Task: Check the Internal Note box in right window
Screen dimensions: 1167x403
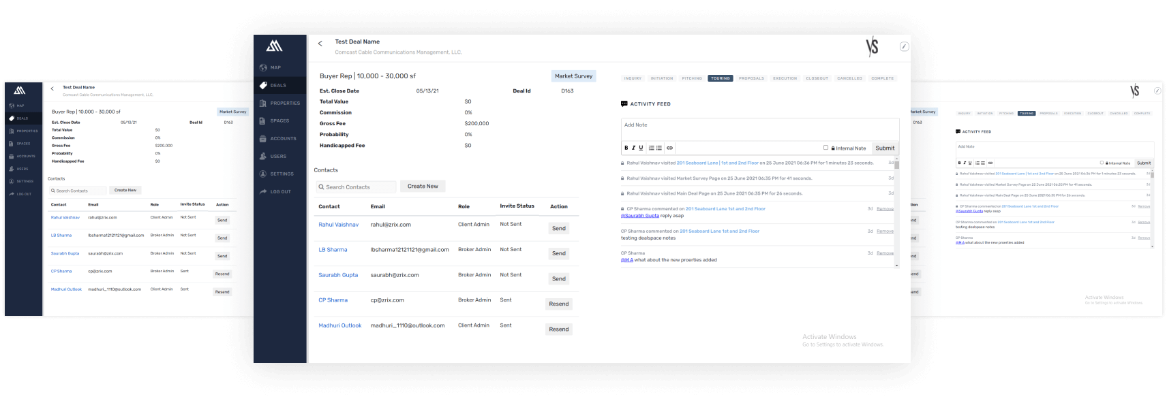Action: click(x=1102, y=163)
